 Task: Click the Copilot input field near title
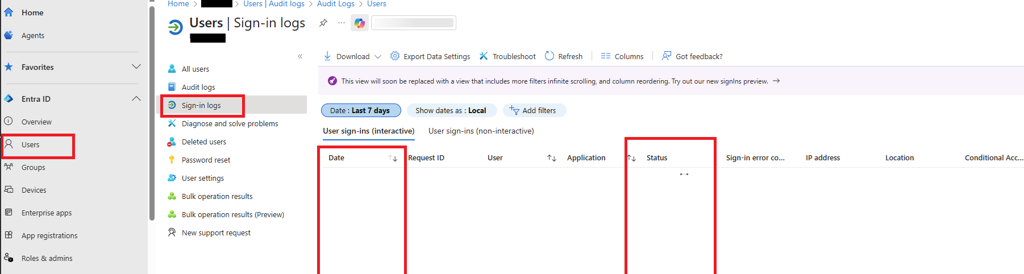(x=413, y=23)
